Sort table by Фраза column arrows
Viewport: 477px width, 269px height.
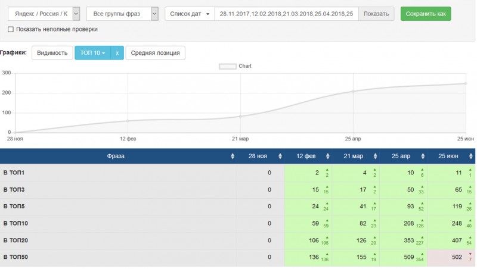coord(233,156)
